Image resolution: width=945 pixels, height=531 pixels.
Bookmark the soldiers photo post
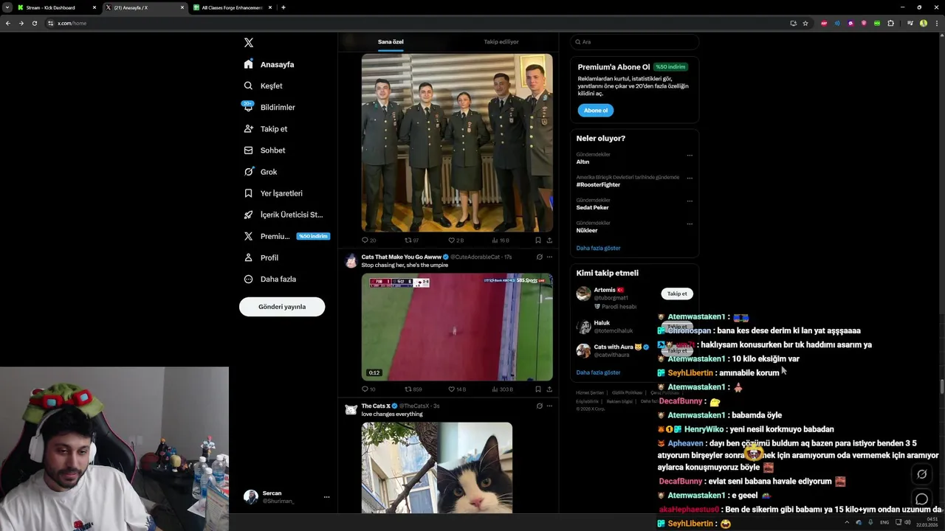pos(538,240)
